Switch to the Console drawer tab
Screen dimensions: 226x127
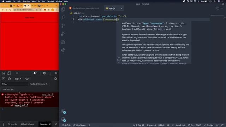coord(12,124)
